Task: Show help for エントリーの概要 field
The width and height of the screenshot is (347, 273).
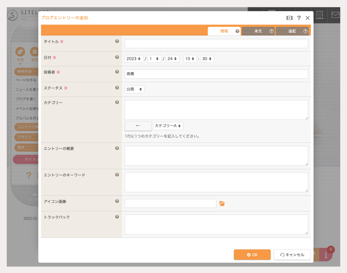Action: [x=117, y=148]
